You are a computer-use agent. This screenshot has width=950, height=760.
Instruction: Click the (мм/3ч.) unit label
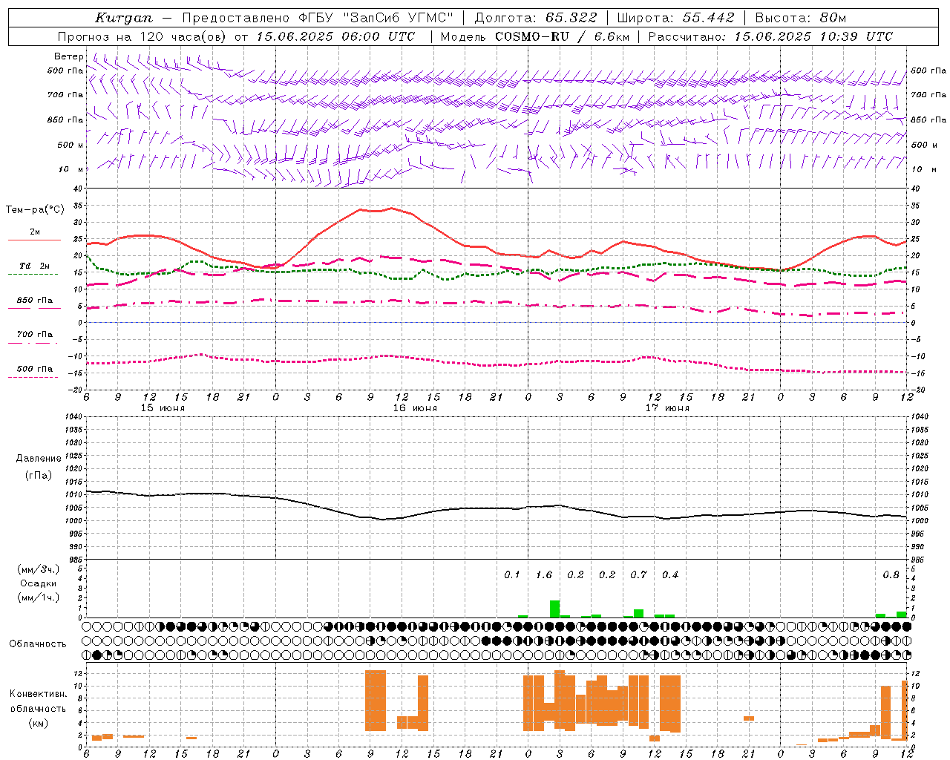(x=38, y=569)
